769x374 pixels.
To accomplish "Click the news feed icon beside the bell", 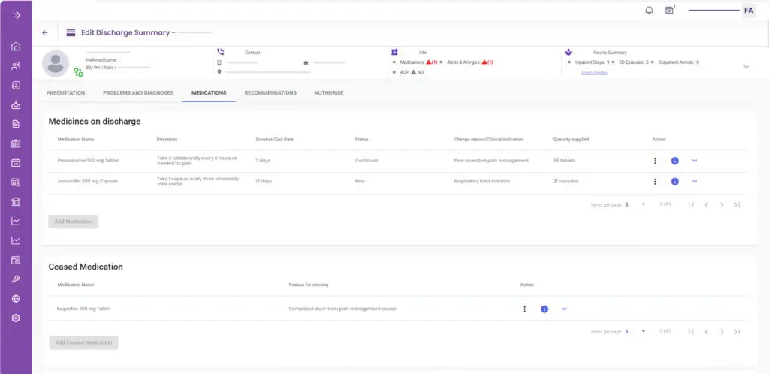I will (x=669, y=10).
